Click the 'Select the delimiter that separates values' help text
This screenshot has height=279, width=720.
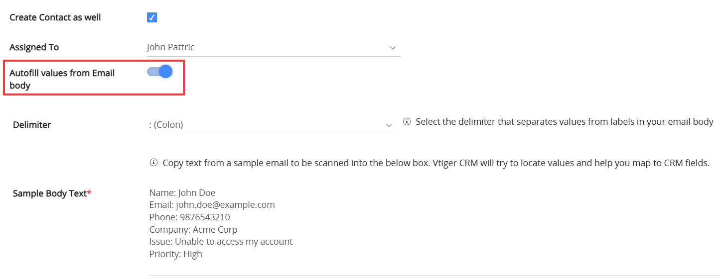point(564,122)
